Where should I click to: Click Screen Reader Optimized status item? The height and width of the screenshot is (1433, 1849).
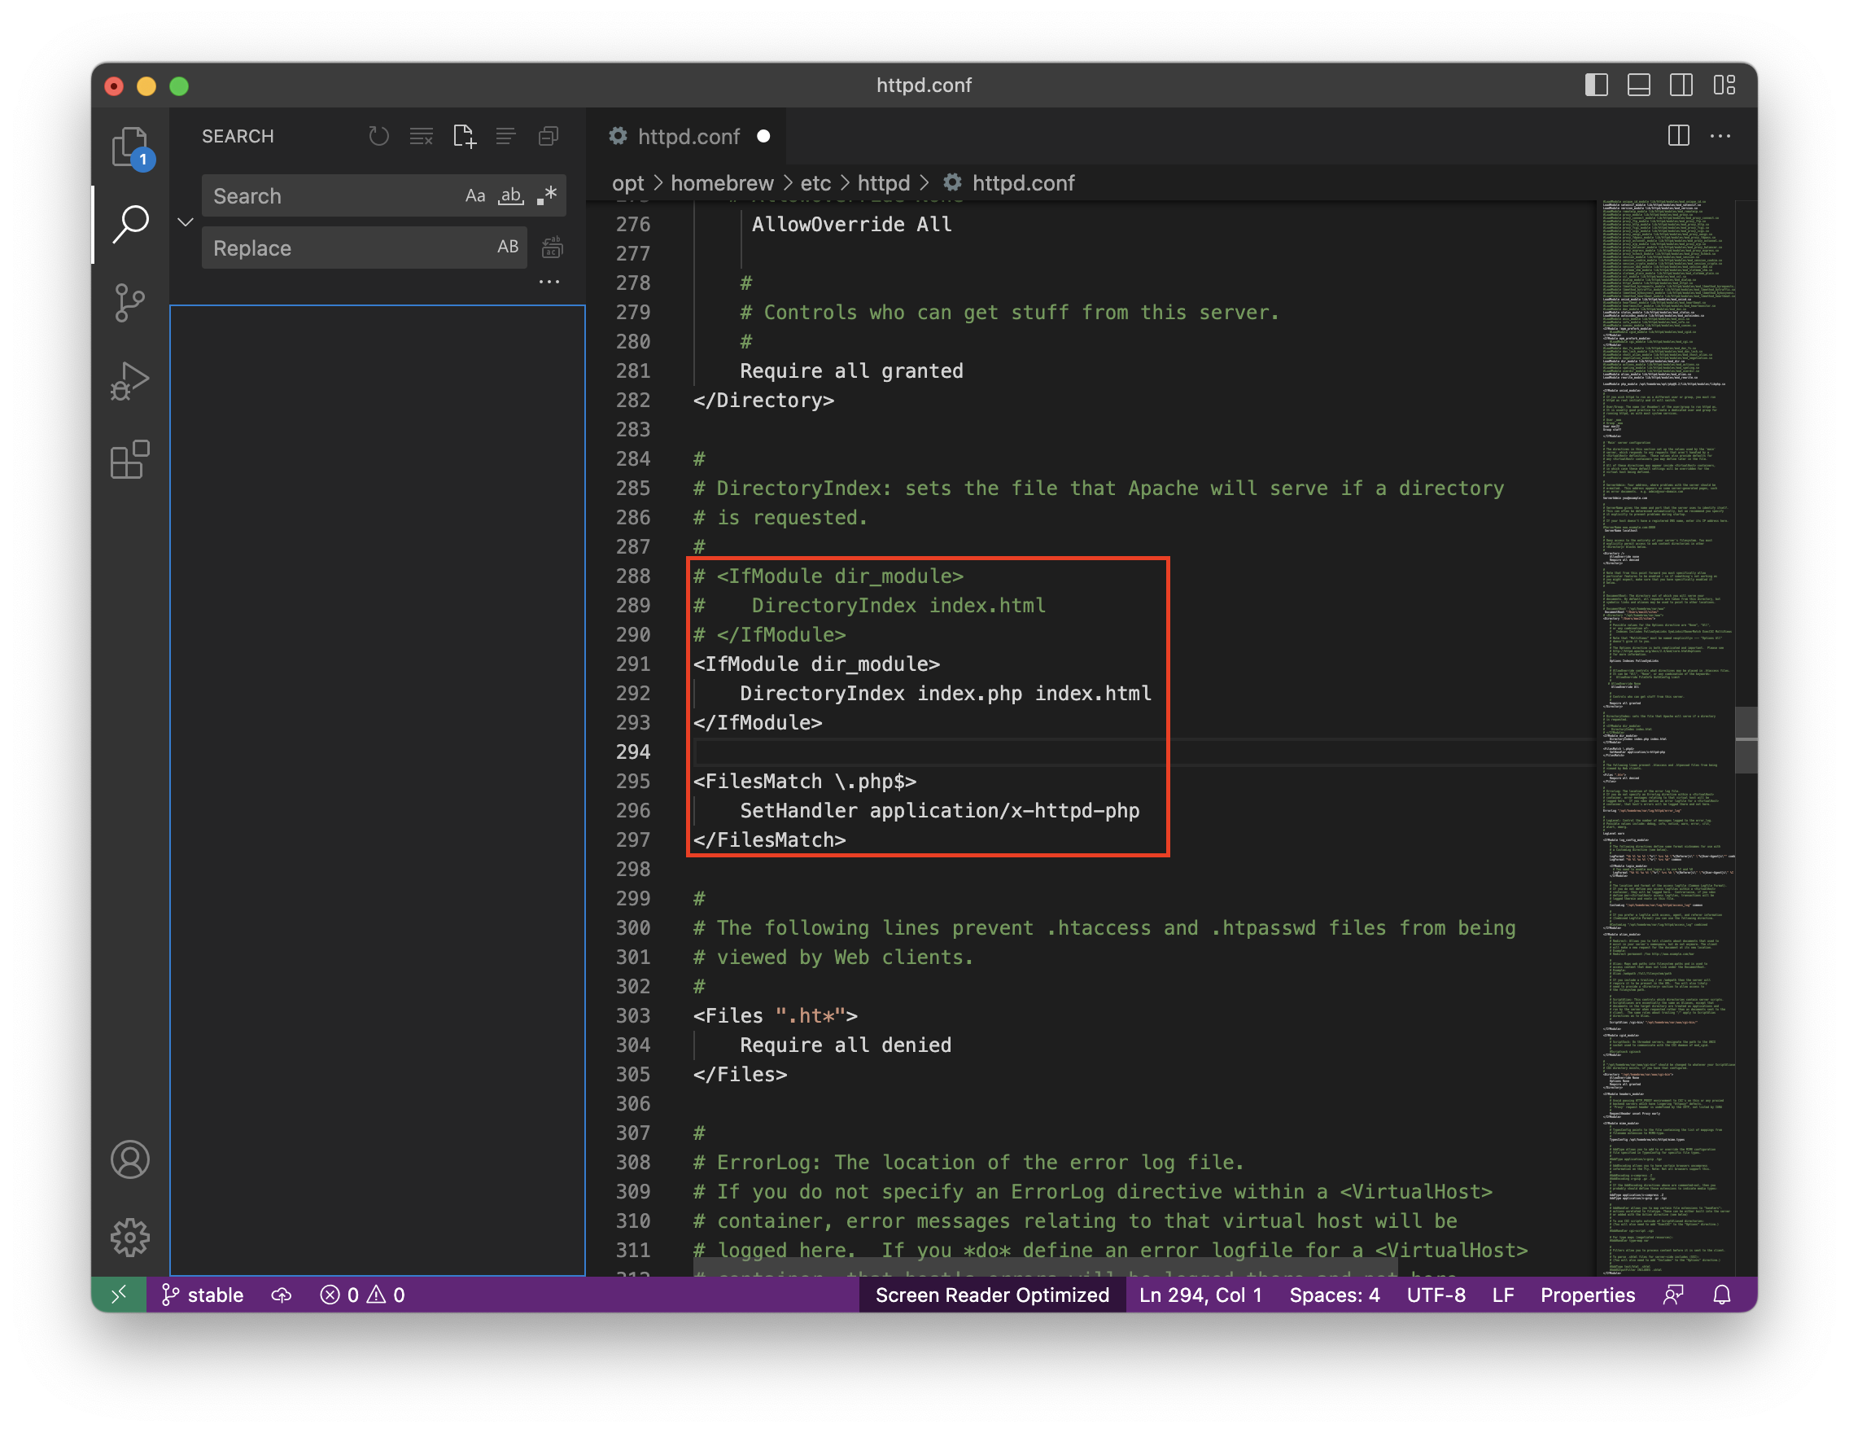click(x=991, y=1294)
